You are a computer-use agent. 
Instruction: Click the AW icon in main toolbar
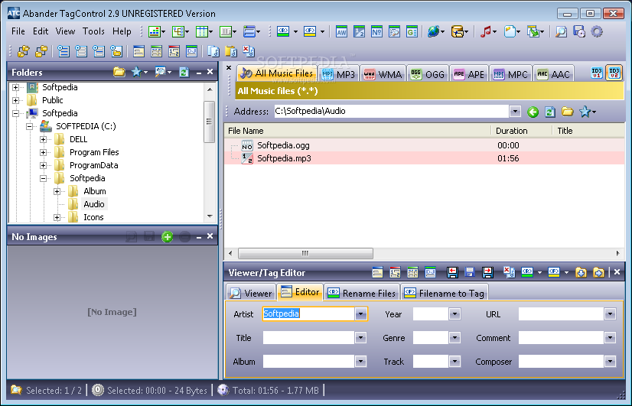point(341,31)
